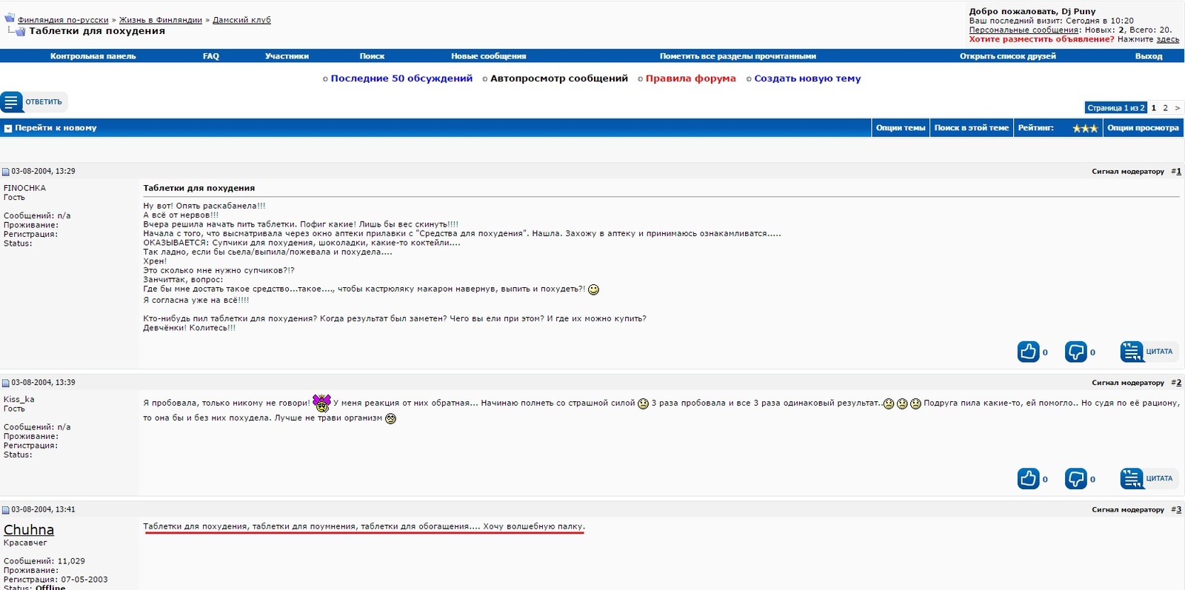Click the ОТВЕТИТЬ reply button
The width and height of the screenshot is (1185, 590).
pyautogui.click(x=33, y=102)
